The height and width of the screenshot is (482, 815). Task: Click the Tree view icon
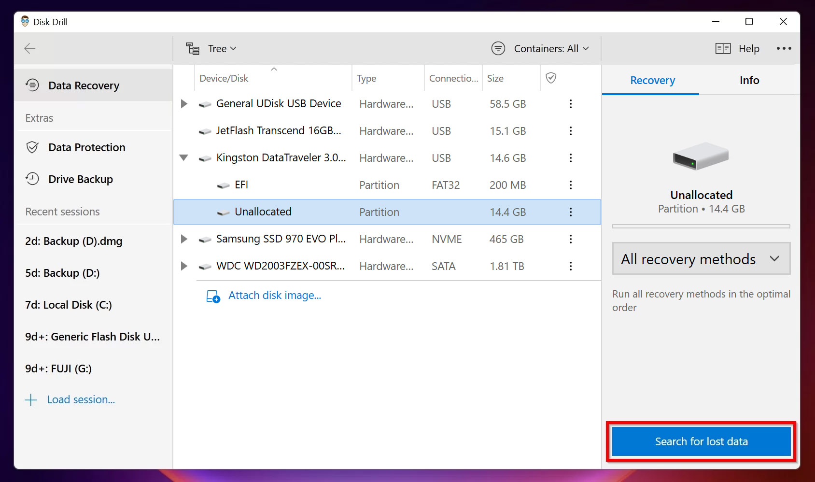pos(193,49)
